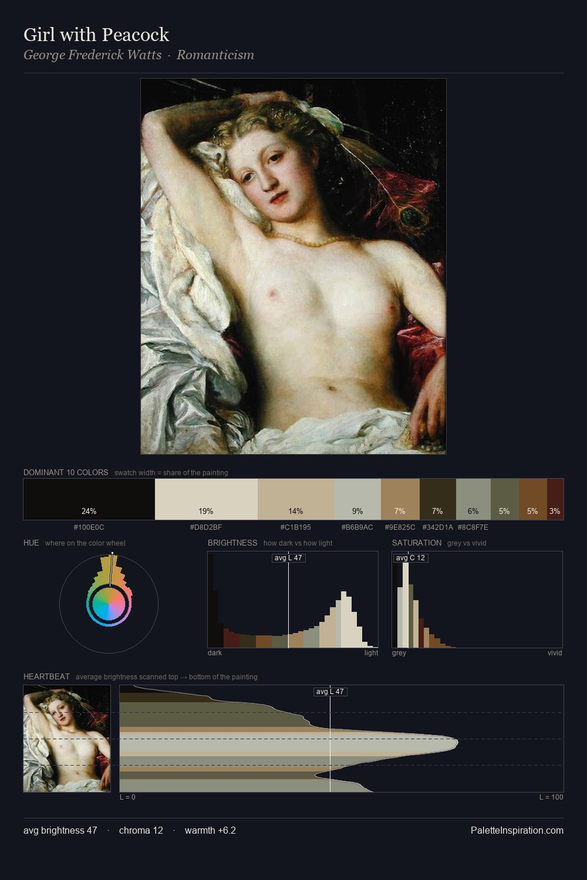The width and height of the screenshot is (587, 880).
Task: Click the hex code '#C1B195'
Action: pyautogui.click(x=296, y=527)
